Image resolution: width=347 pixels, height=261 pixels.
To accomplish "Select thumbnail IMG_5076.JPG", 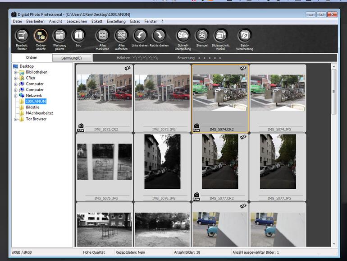I will coord(162,168).
